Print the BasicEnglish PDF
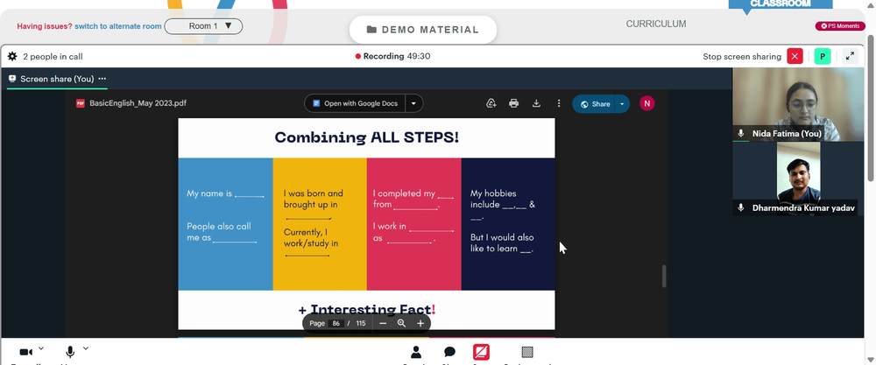876x365 pixels. coord(514,103)
